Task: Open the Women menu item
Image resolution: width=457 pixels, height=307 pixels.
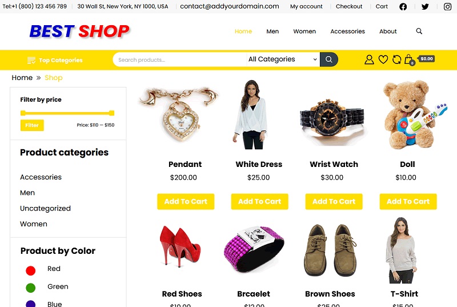Action: [x=304, y=31]
